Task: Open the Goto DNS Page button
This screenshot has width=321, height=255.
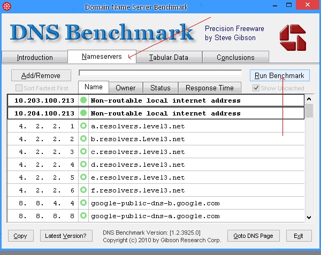Action: click(x=253, y=236)
